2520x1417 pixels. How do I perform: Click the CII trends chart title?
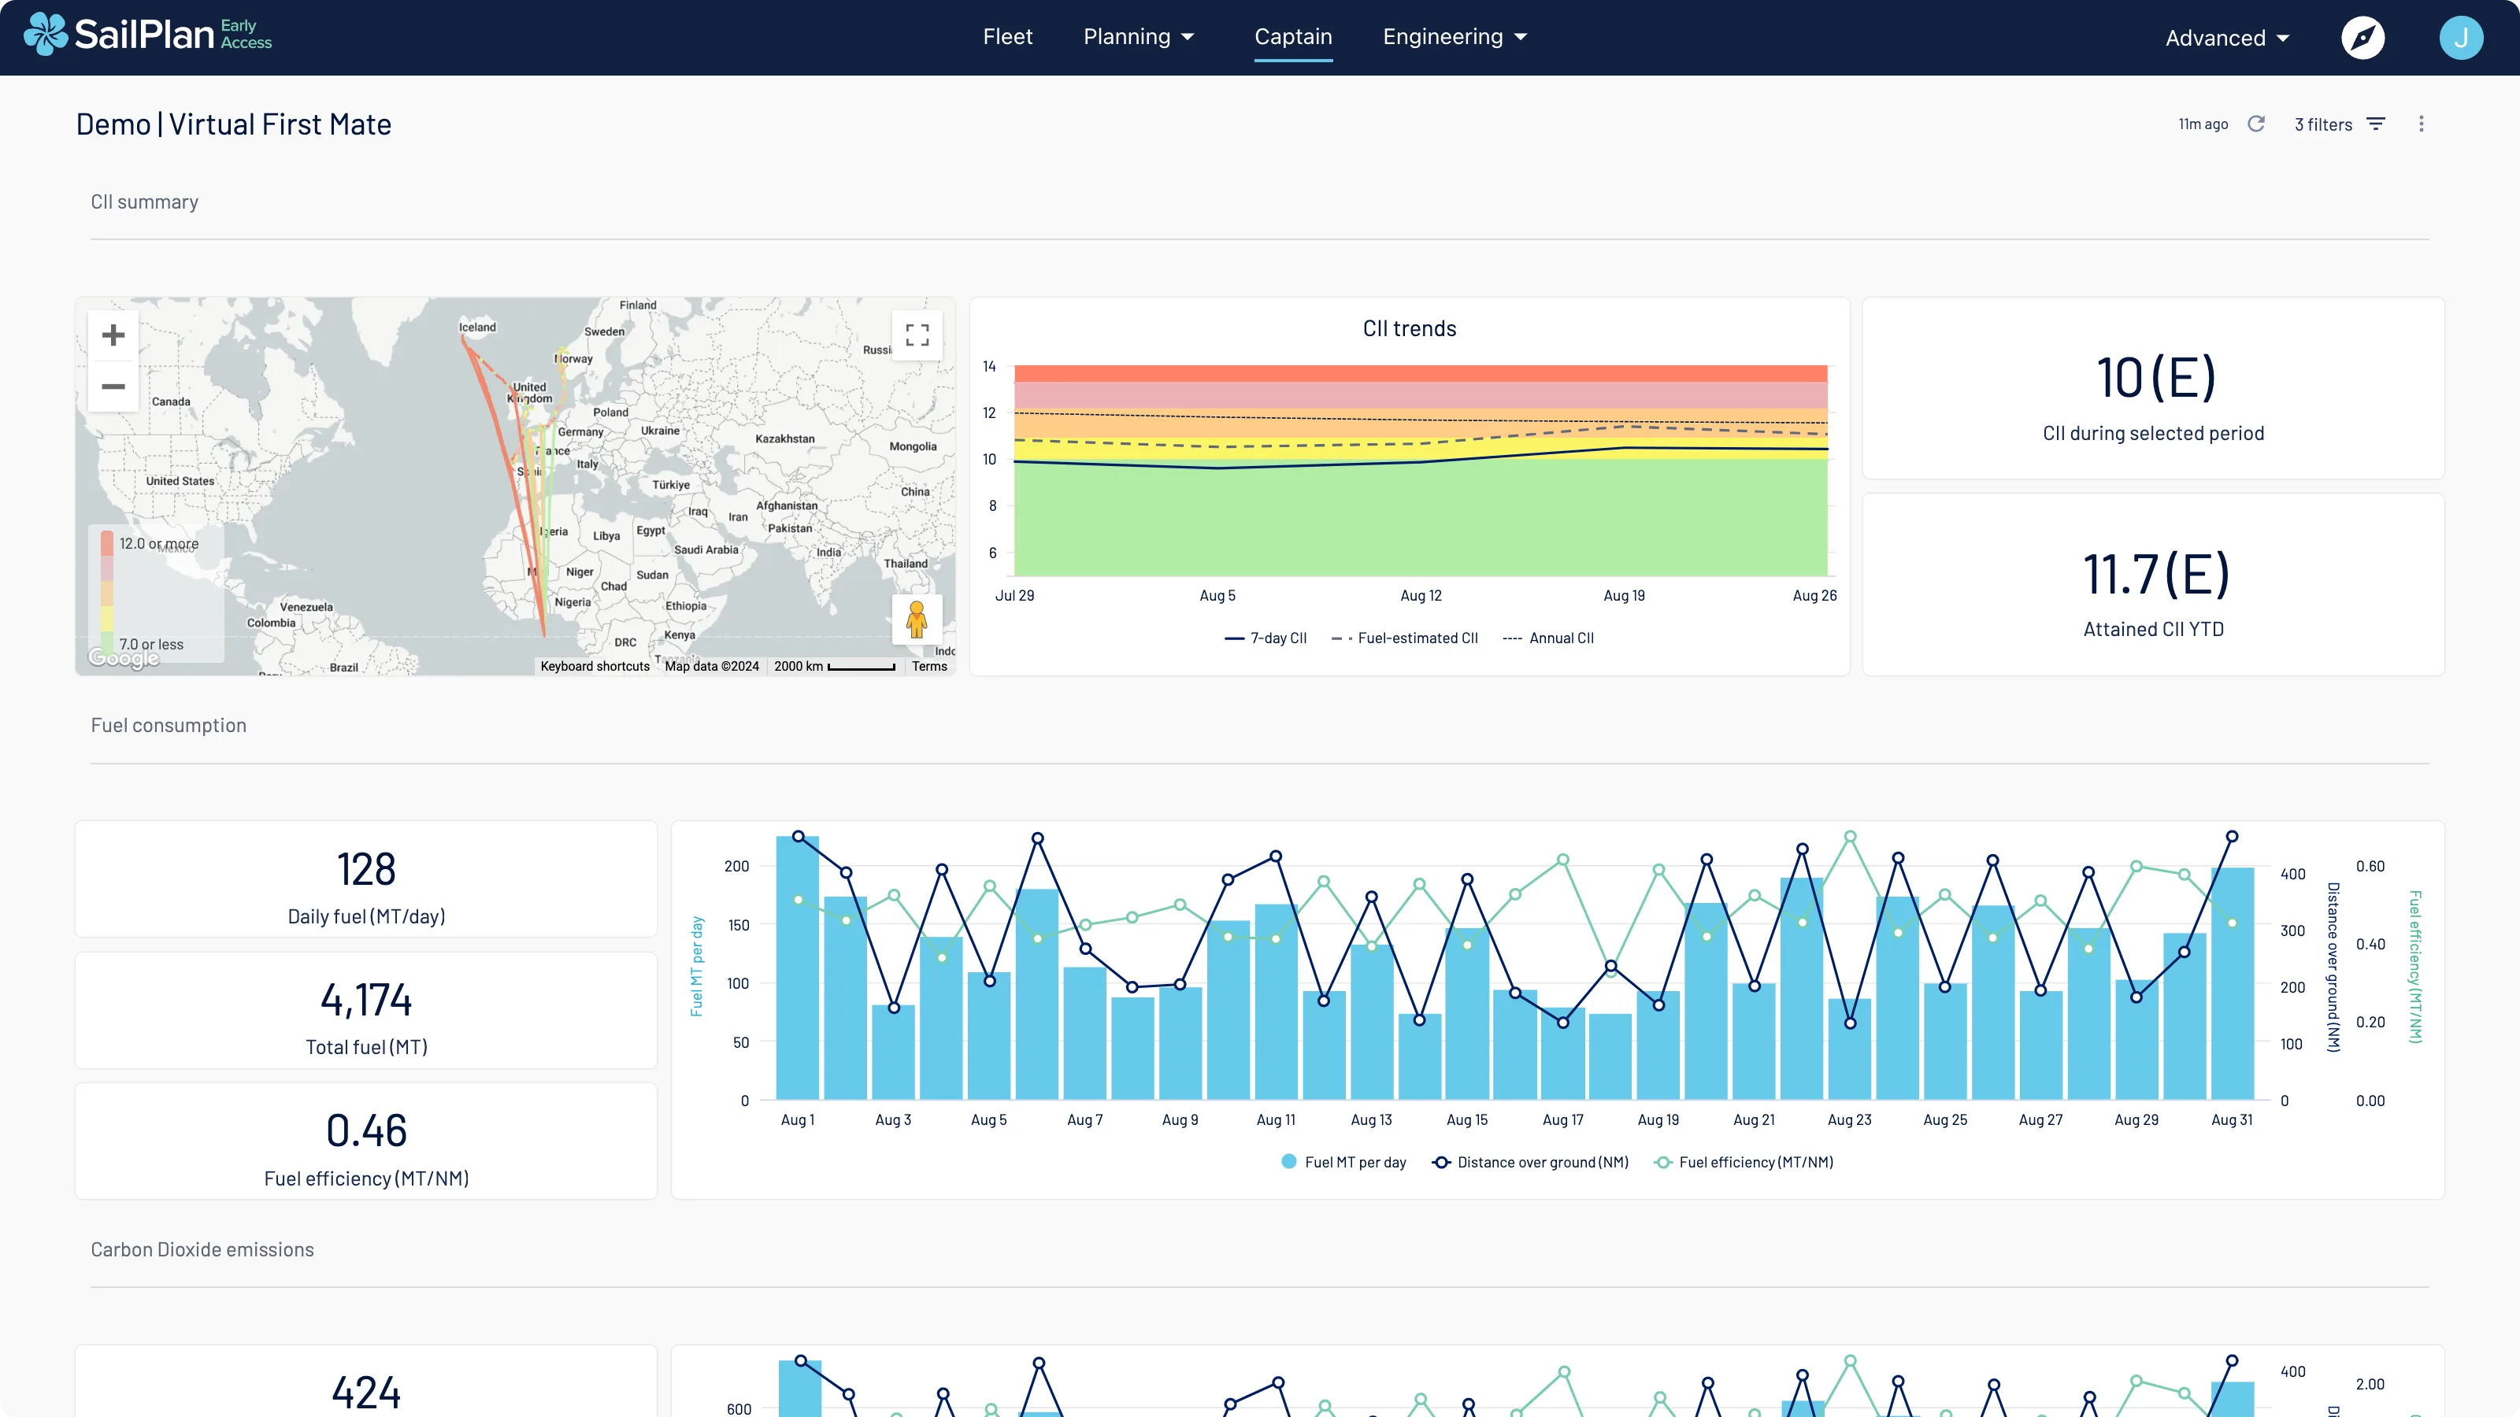(1410, 328)
